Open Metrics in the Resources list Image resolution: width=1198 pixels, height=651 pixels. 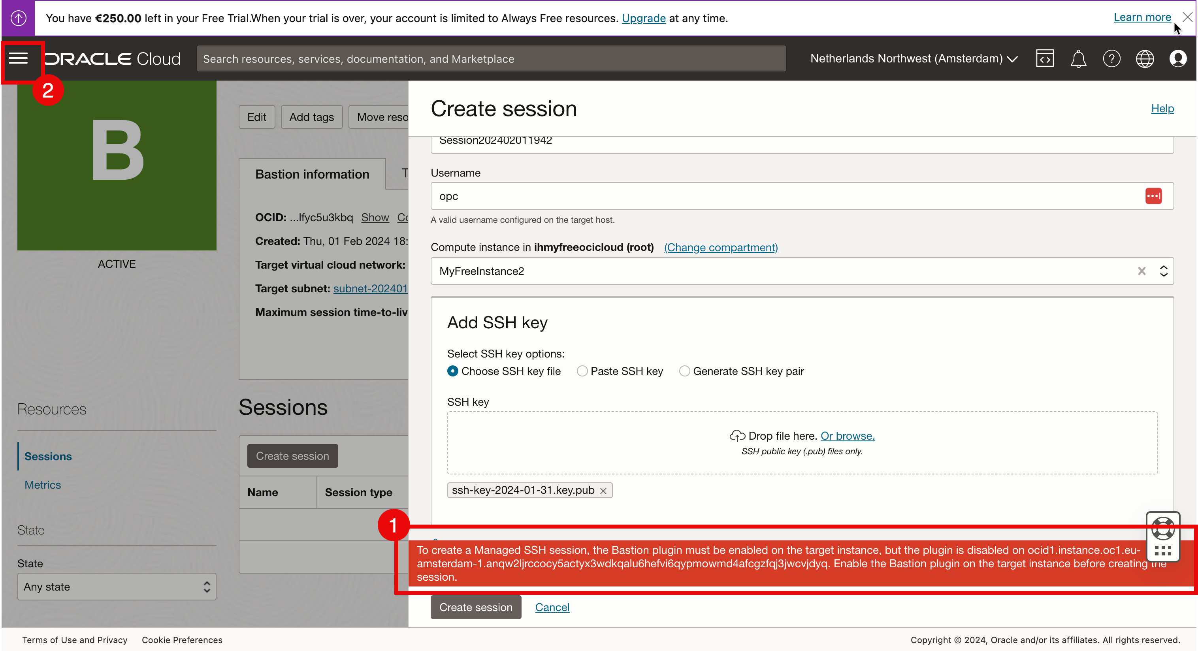pos(43,485)
